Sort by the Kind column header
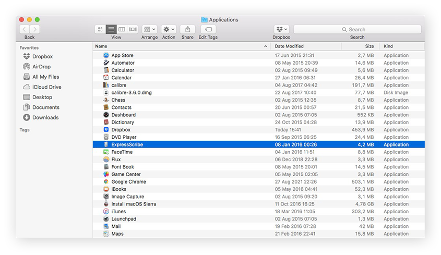This screenshot has width=441, height=255. (402, 46)
